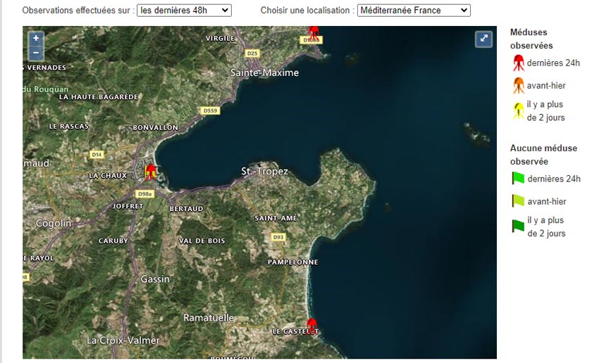Click red jellyfish marker above Sainte-Maxime
The height and width of the screenshot is (363, 599).
point(314,33)
